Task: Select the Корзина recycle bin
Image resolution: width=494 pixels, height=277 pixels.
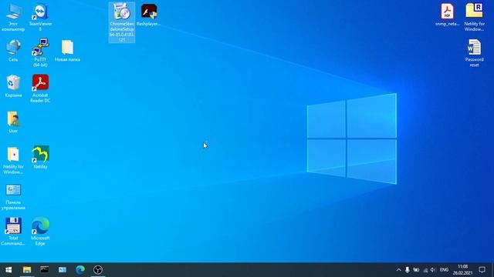Action: (x=13, y=86)
